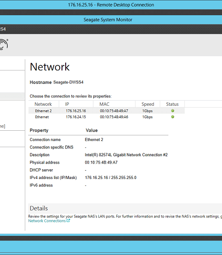
Task: Click the Seagate logo icon
Action: [4, 44]
